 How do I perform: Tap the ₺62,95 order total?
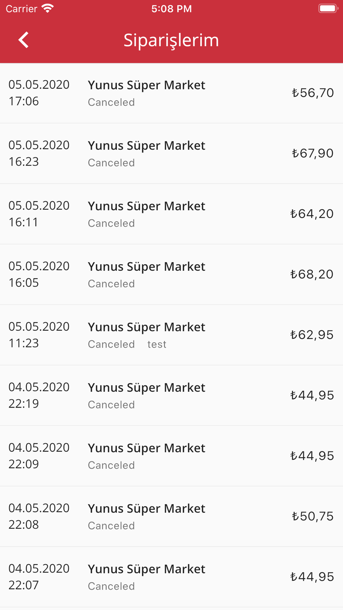[312, 335]
